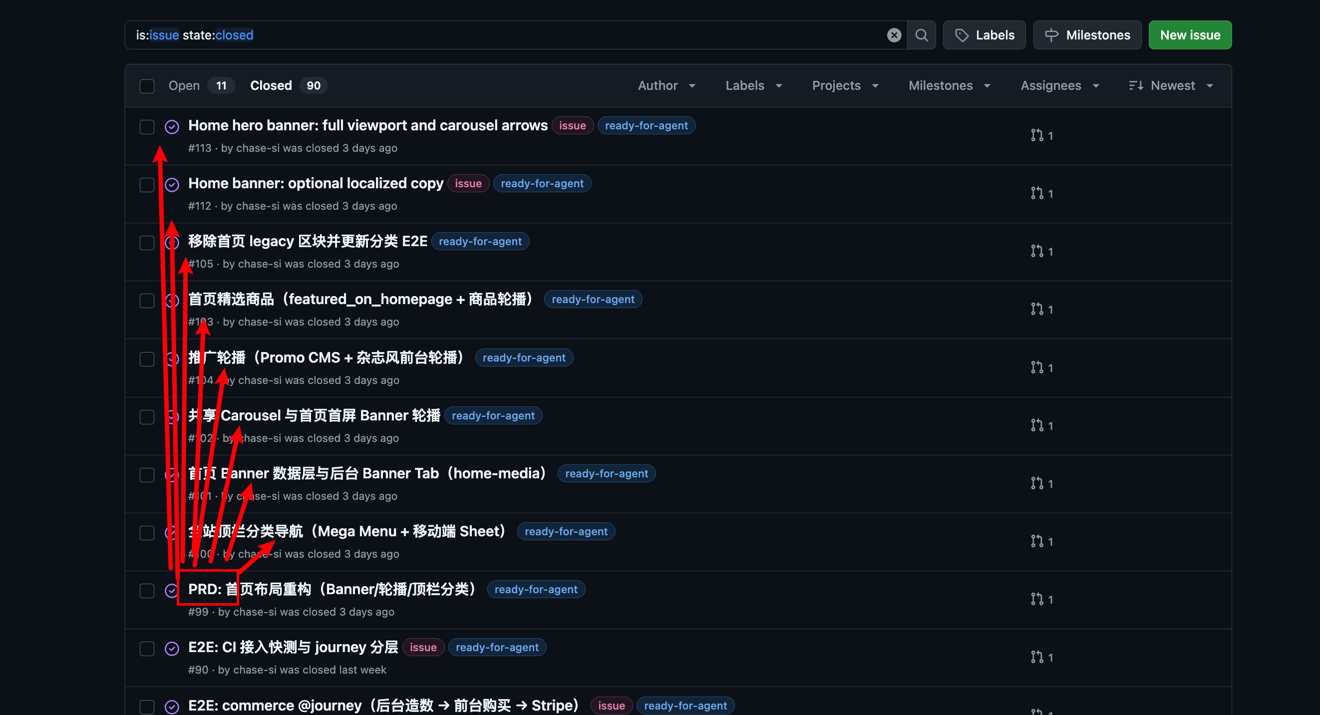Click issue label on E2E CI row
The width and height of the screenshot is (1320, 715).
(x=423, y=647)
